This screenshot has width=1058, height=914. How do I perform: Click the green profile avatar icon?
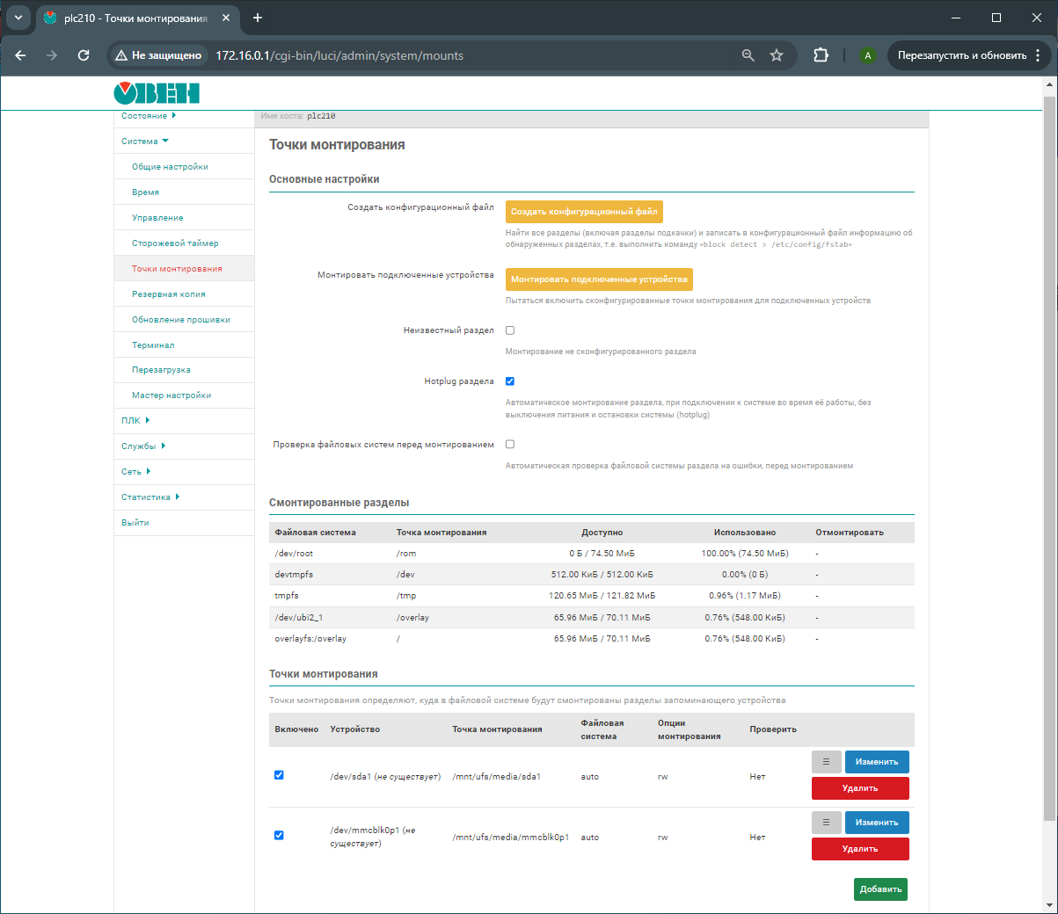tap(868, 55)
